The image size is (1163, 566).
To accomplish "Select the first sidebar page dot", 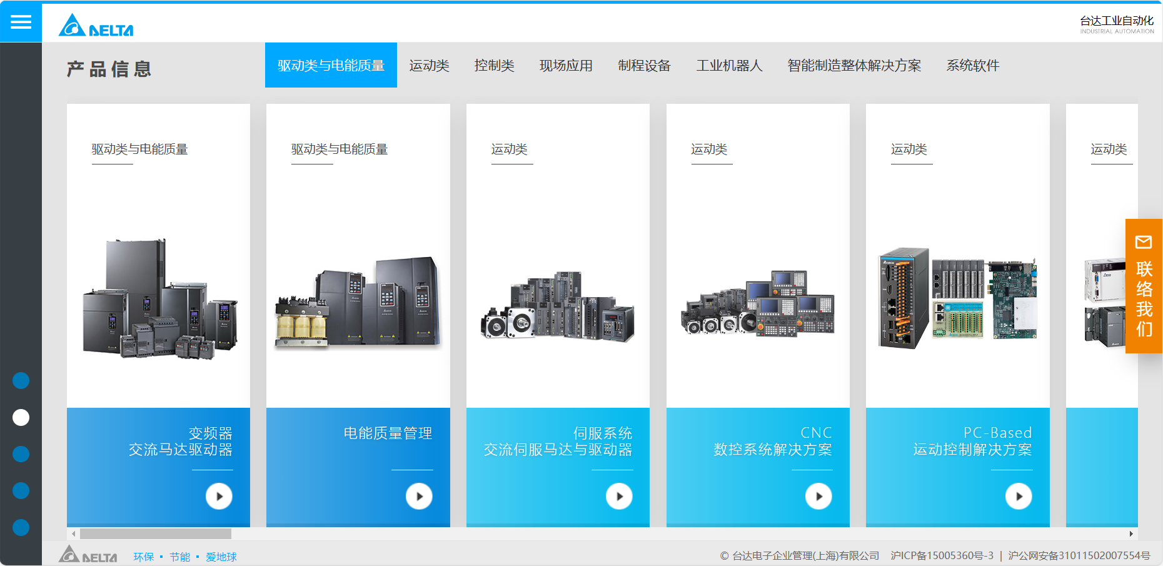I will coord(21,380).
